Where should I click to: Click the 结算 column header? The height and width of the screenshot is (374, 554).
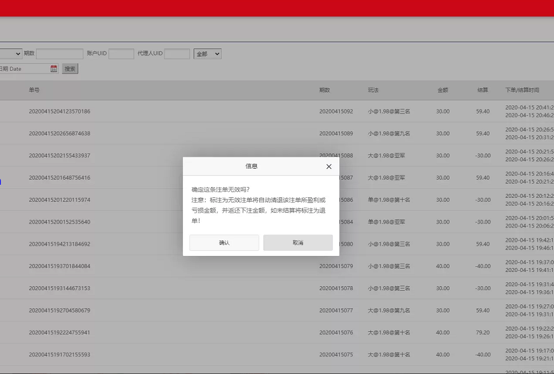tap(483, 90)
